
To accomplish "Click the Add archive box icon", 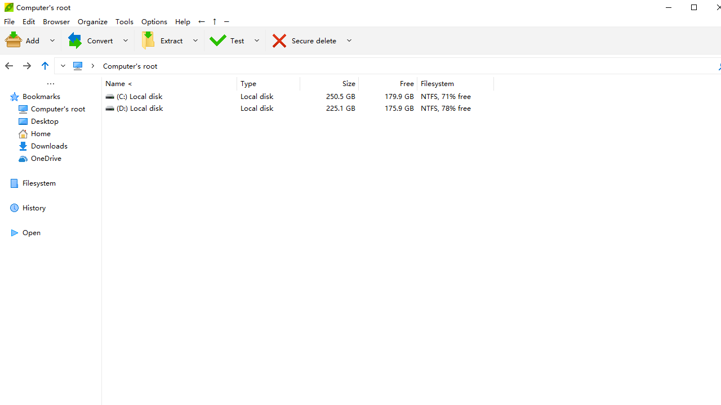I will click(14, 40).
